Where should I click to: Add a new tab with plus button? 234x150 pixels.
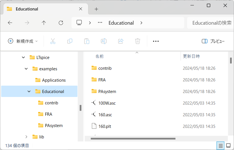tap(96, 9)
